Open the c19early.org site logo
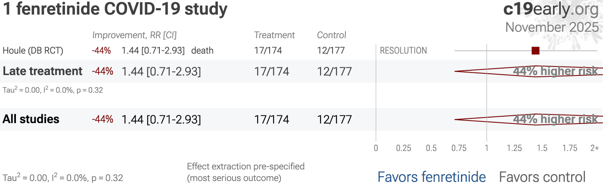Image resolution: width=603 pixels, height=184 pixels. pos(551,9)
